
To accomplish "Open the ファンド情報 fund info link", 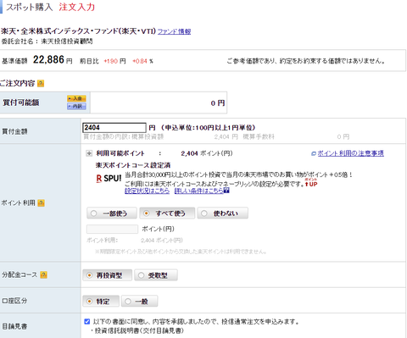I will tap(174, 31).
